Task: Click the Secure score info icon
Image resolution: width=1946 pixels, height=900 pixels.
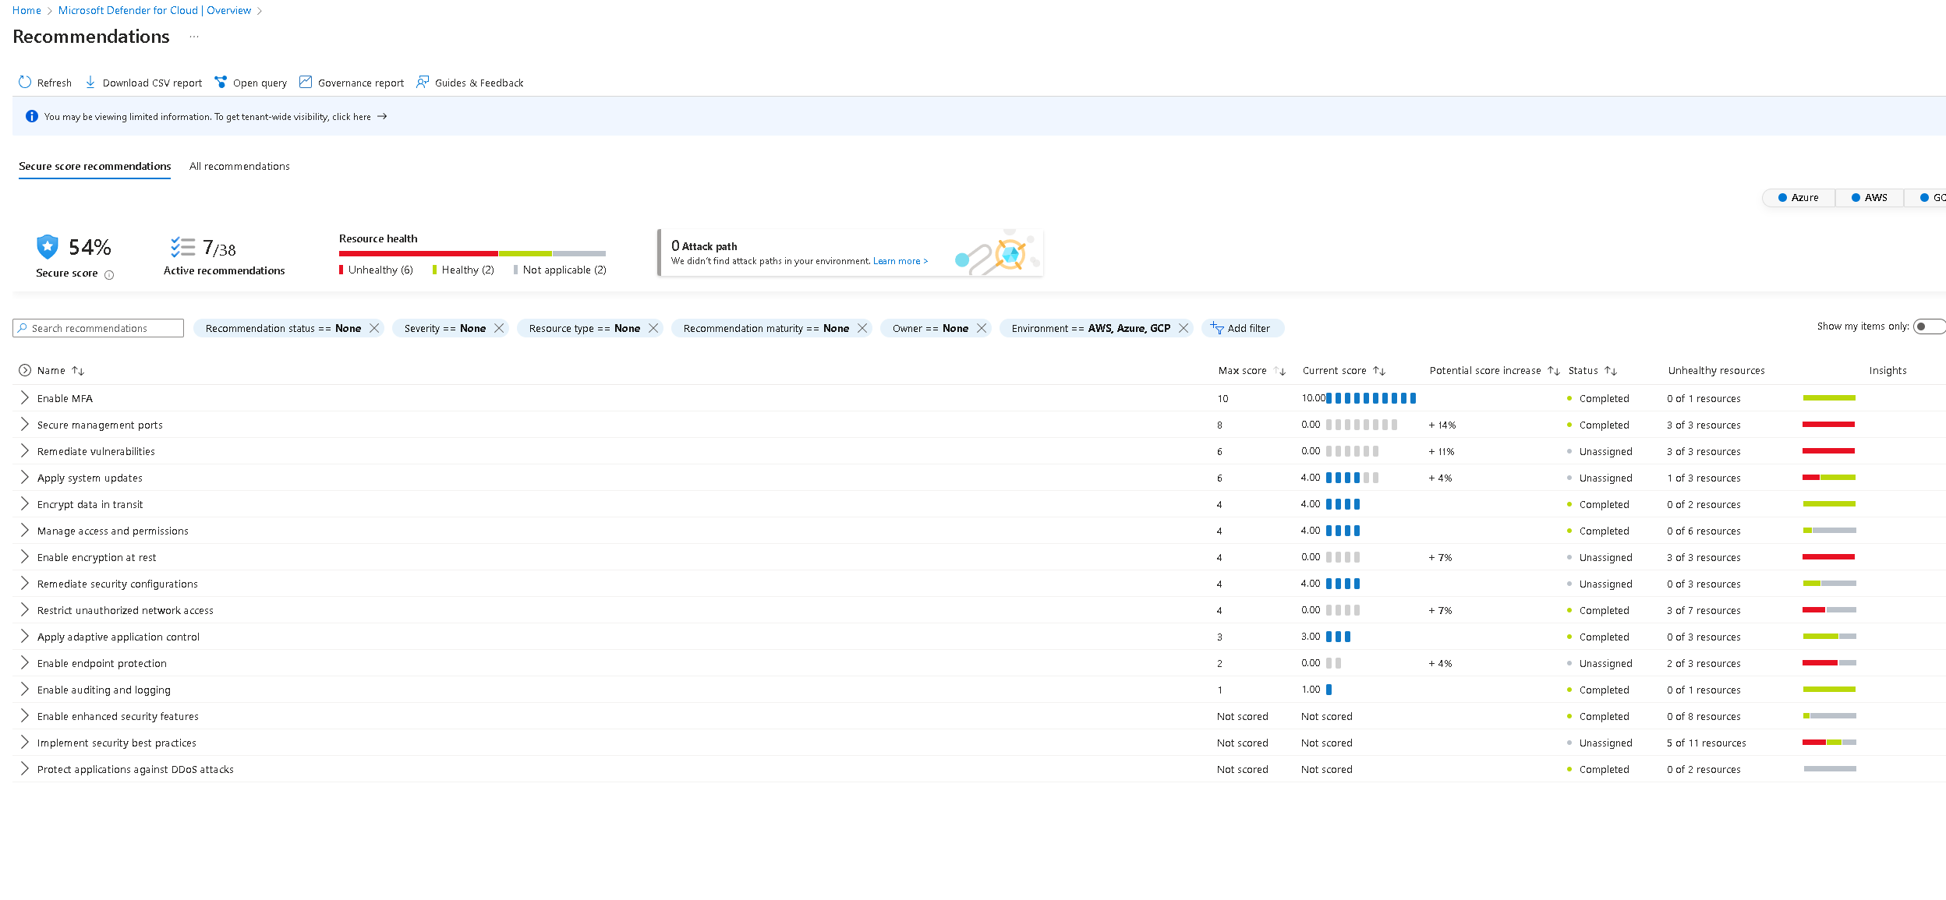Action: (109, 274)
